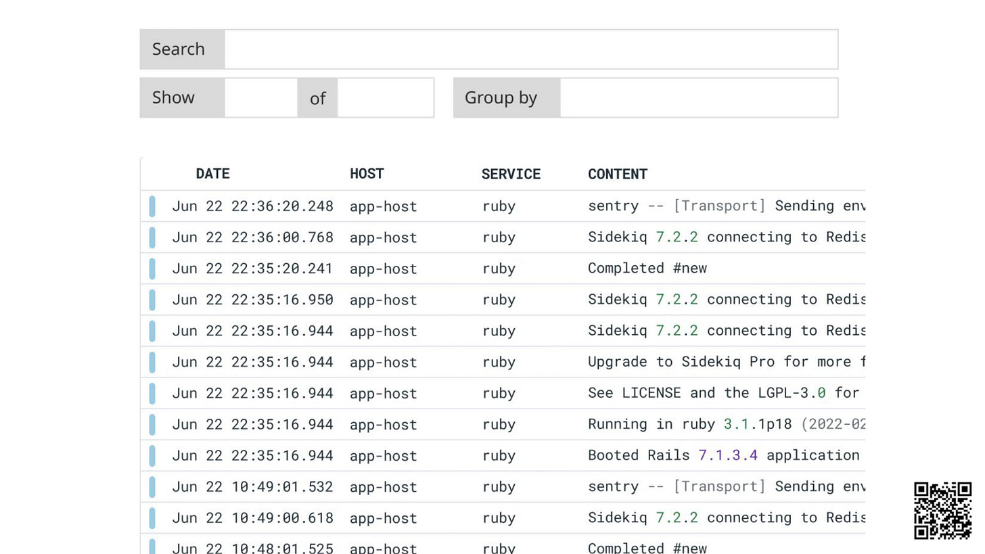Open Sidekiq connecting log at 22:36:00.768

click(x=727, y=237)
